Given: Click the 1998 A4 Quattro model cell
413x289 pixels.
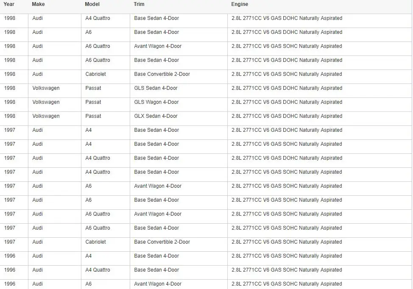Looking at the screenshot, I should click(x=105, y=20).
